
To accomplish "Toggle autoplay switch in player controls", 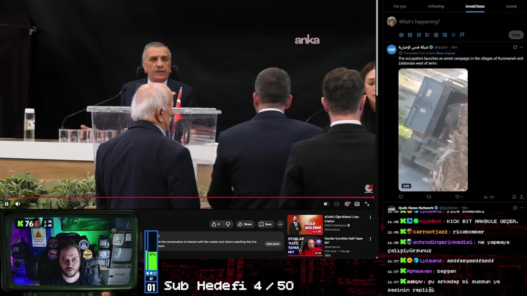I will (325, 204).
